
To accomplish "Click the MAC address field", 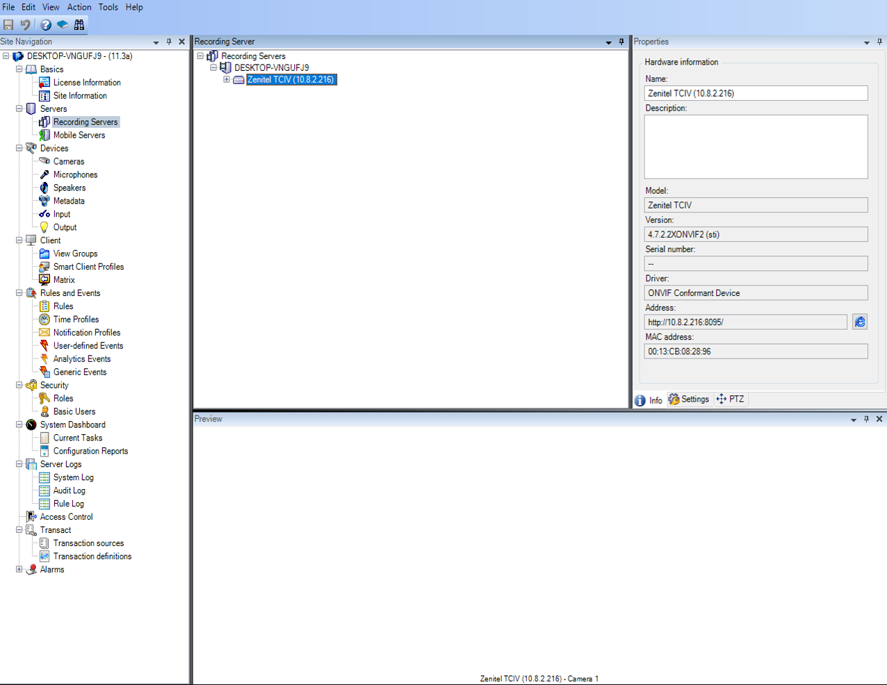I will click(x=756, y=352).
